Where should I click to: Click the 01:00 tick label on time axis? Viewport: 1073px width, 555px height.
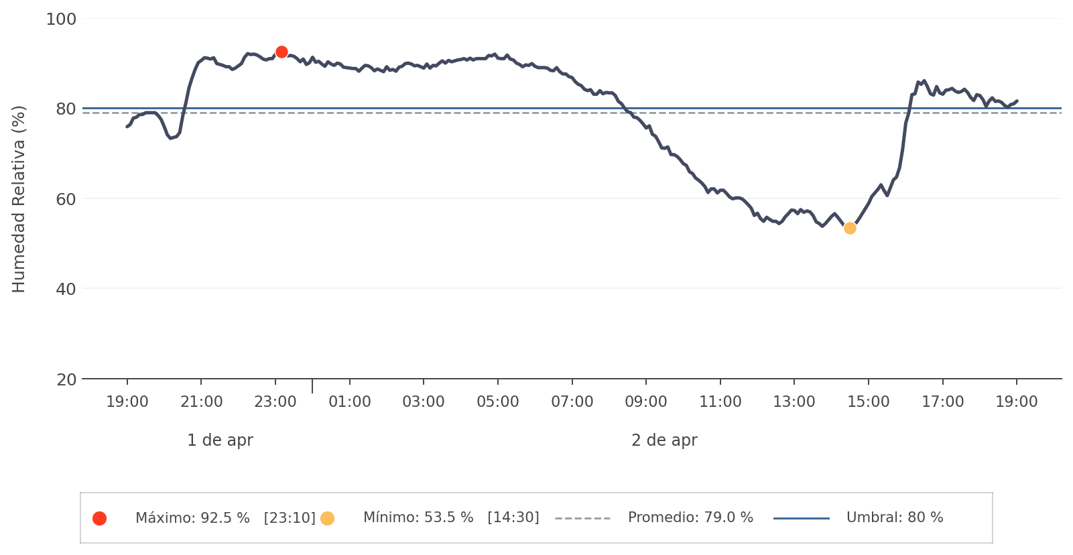350,402
